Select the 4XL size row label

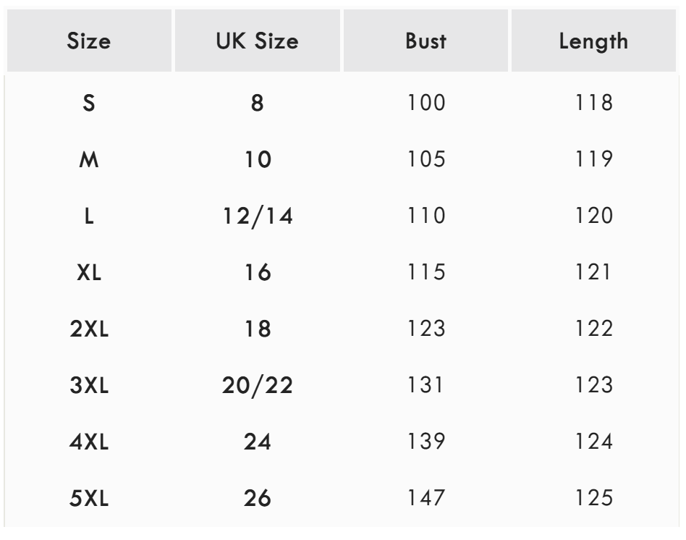pyautogui.click(x=88, y=442)
